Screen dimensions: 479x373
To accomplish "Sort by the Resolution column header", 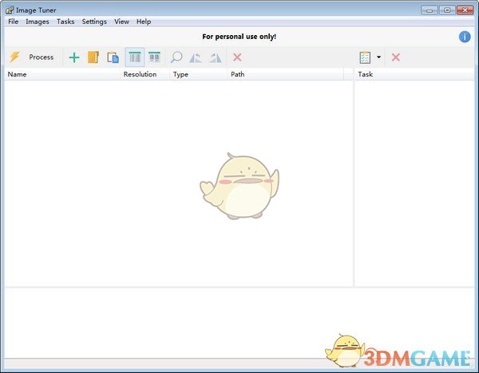I will 144,74.
